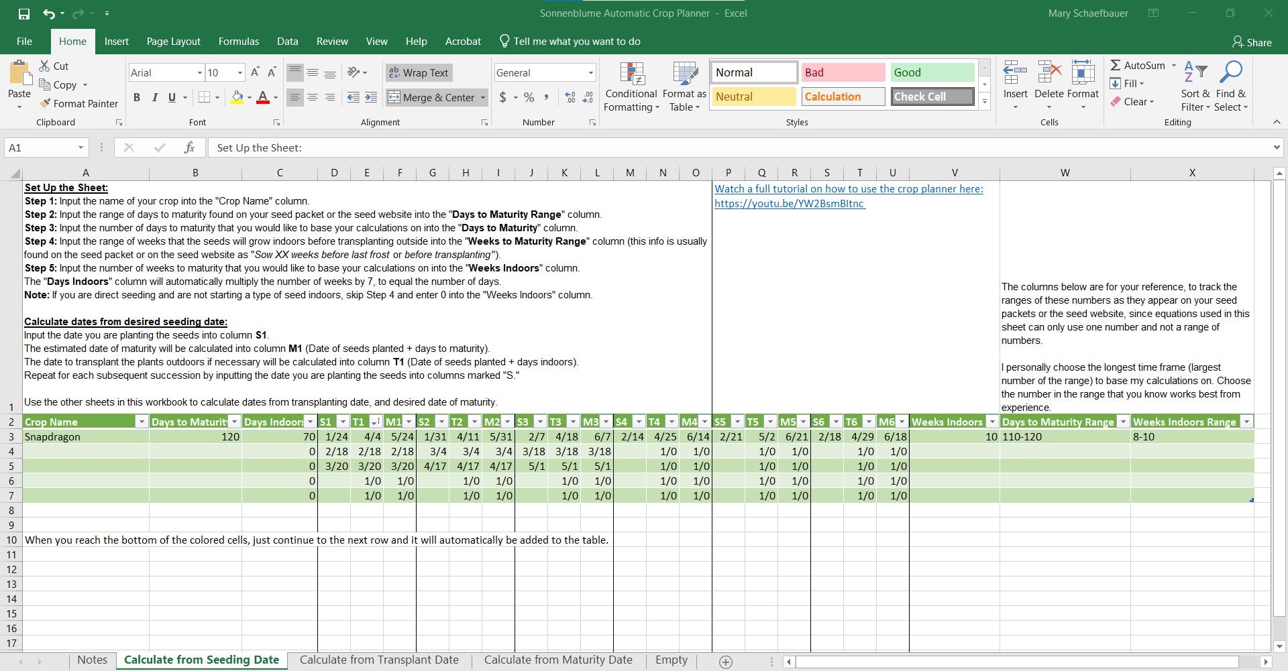The image size is (1288, 671).
Task: Enable Wrap Text for selection
Action: [419, 72]
